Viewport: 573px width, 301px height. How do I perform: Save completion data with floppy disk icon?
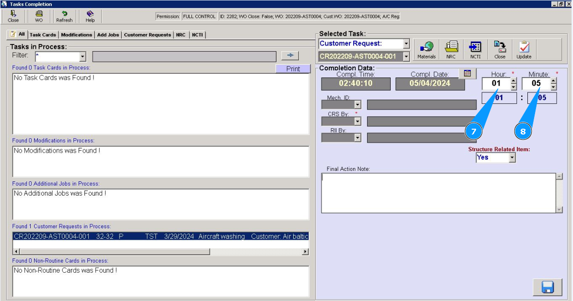[548, 287]
